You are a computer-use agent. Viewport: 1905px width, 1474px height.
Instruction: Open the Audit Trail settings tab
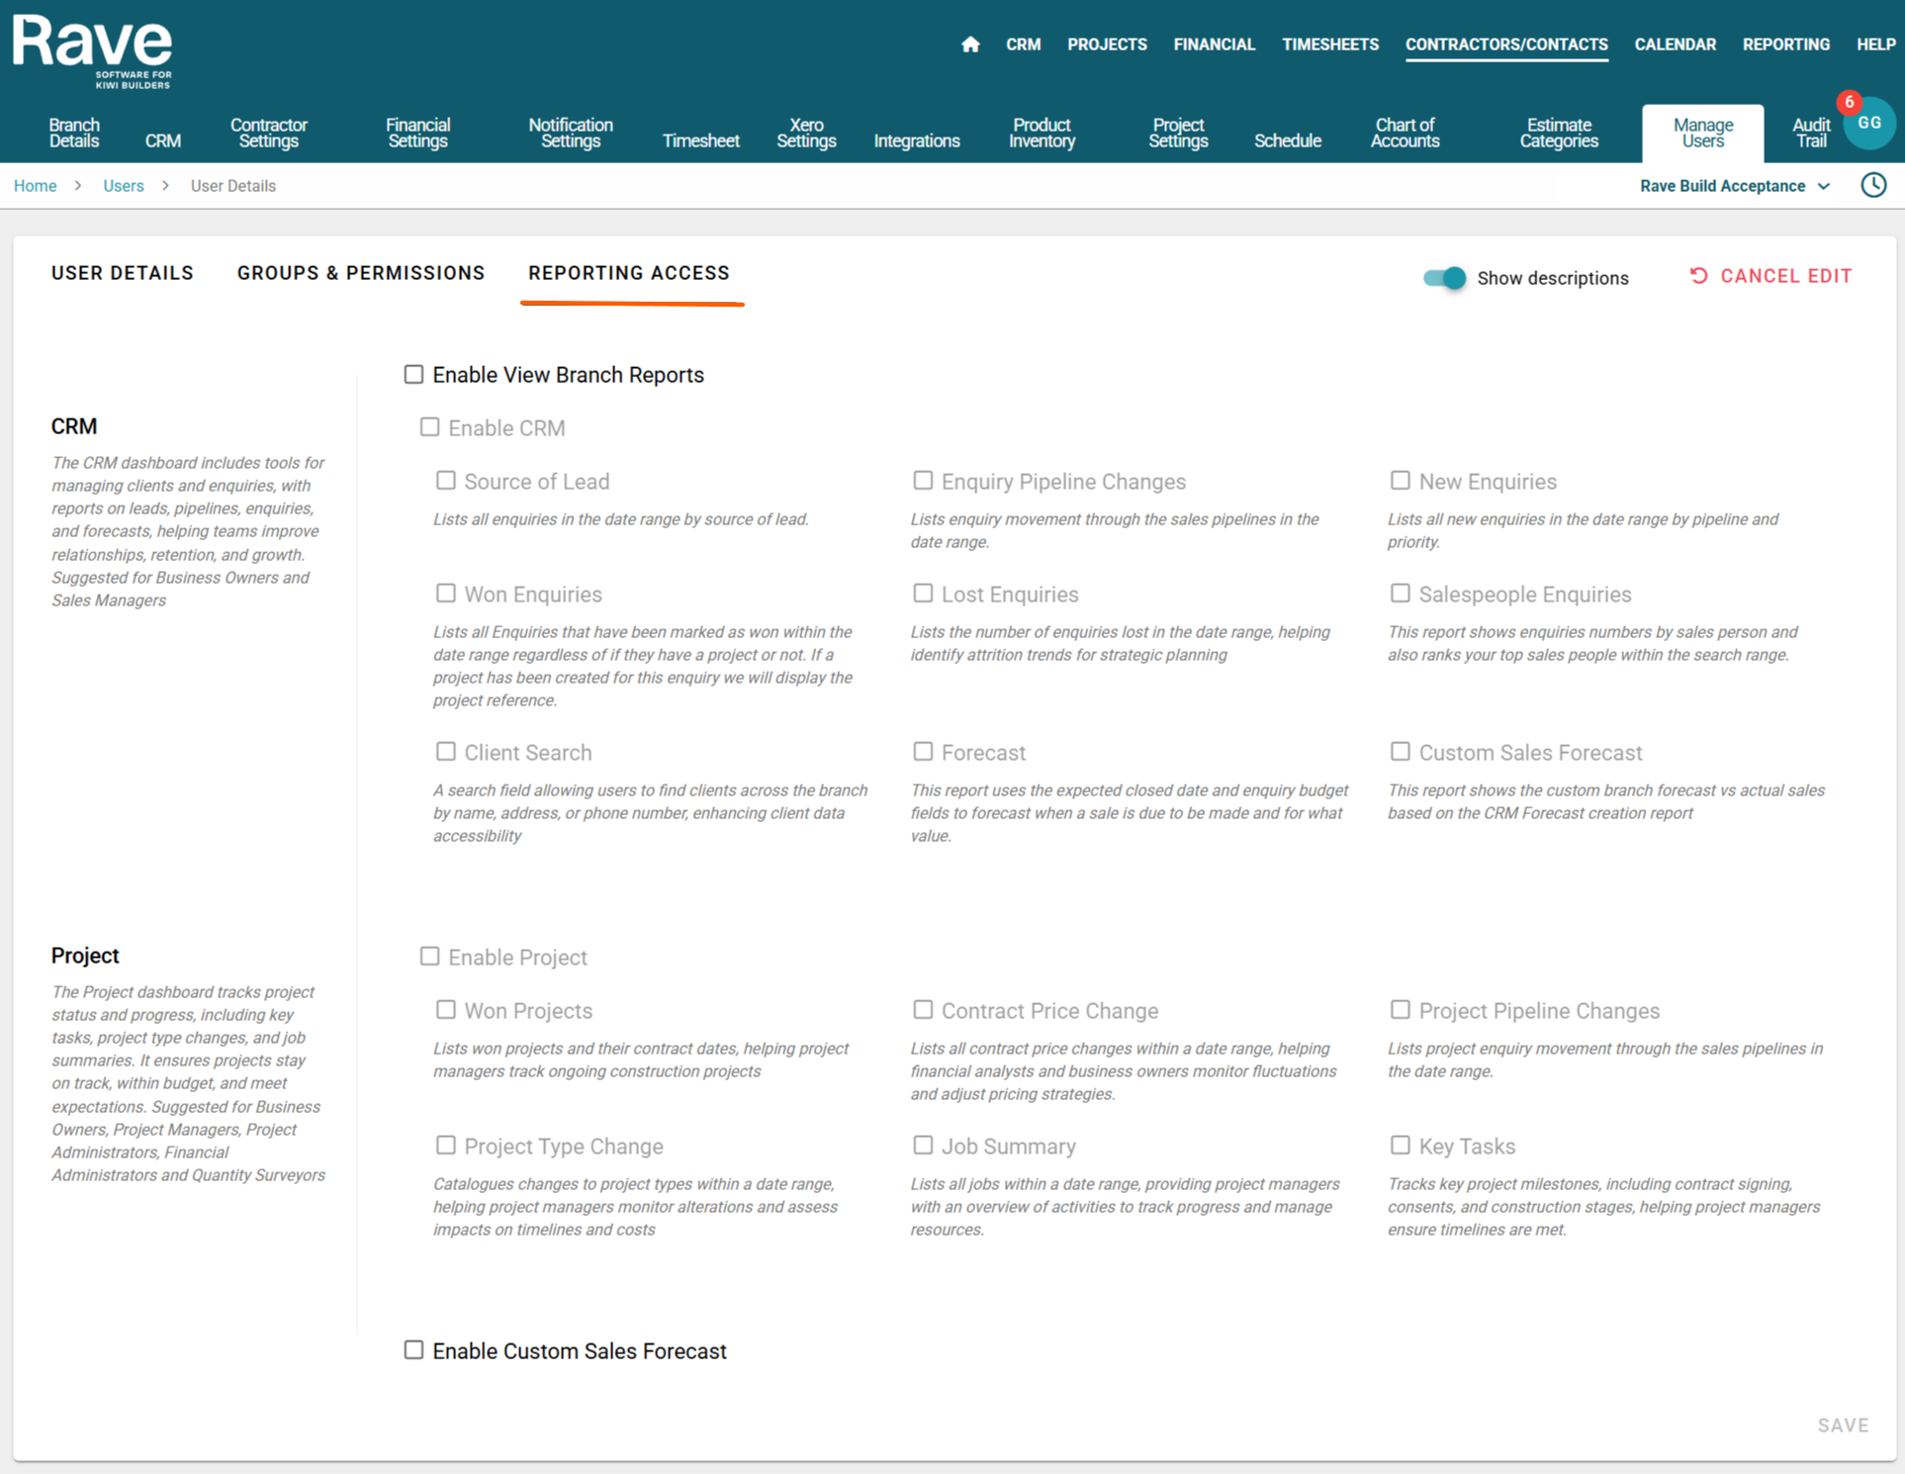point(1810,133)
